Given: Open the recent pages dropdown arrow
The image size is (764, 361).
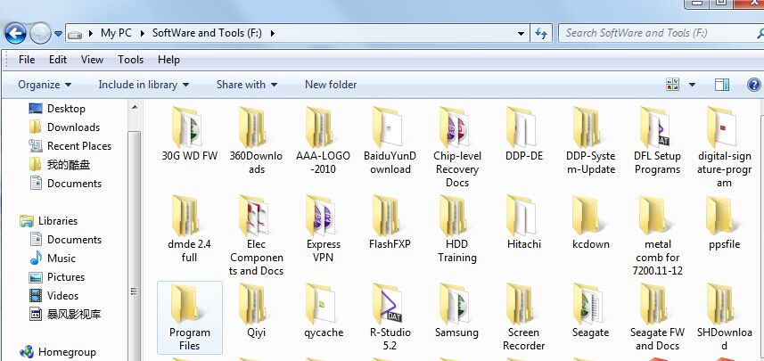Looking at the screenshot, I should click(x=59, y=34).
